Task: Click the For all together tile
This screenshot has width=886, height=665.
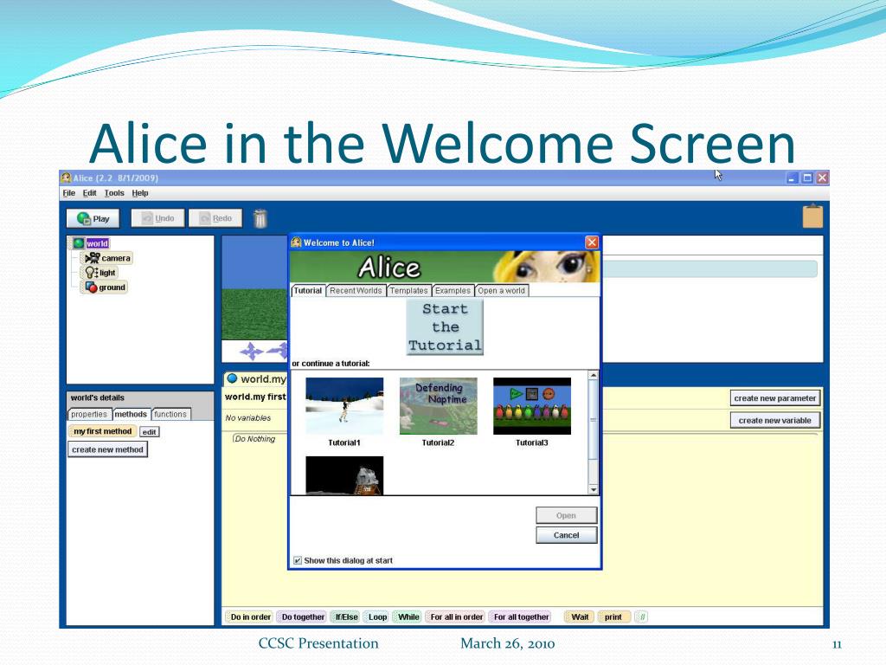Action: click(x=521, y=617)
